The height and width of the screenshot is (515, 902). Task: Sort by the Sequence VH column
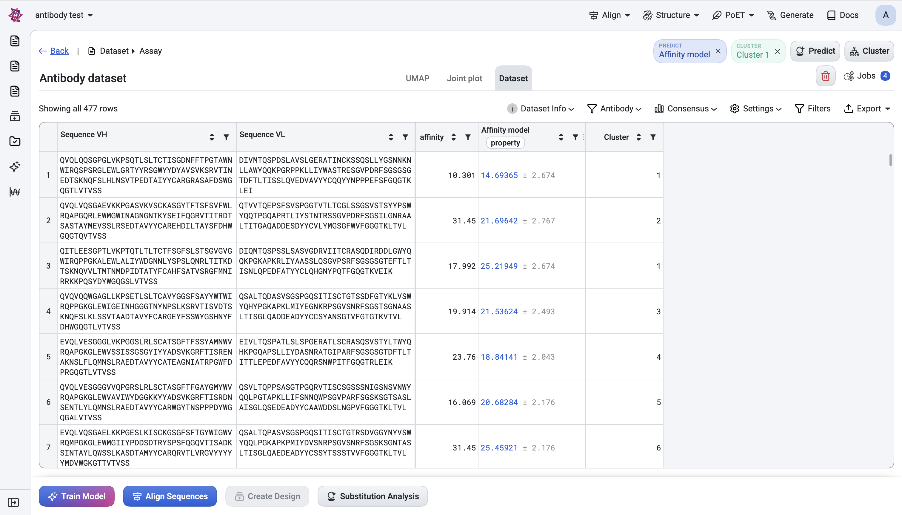point(212,137)
